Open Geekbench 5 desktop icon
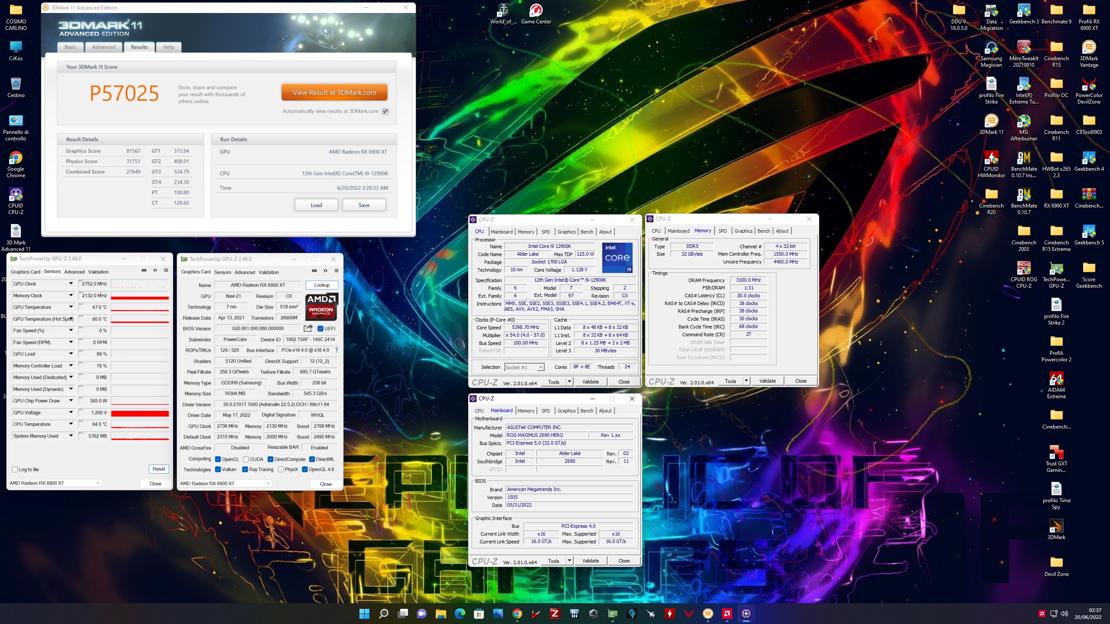The image size is (1110, 624). (x=1089, y=235)
